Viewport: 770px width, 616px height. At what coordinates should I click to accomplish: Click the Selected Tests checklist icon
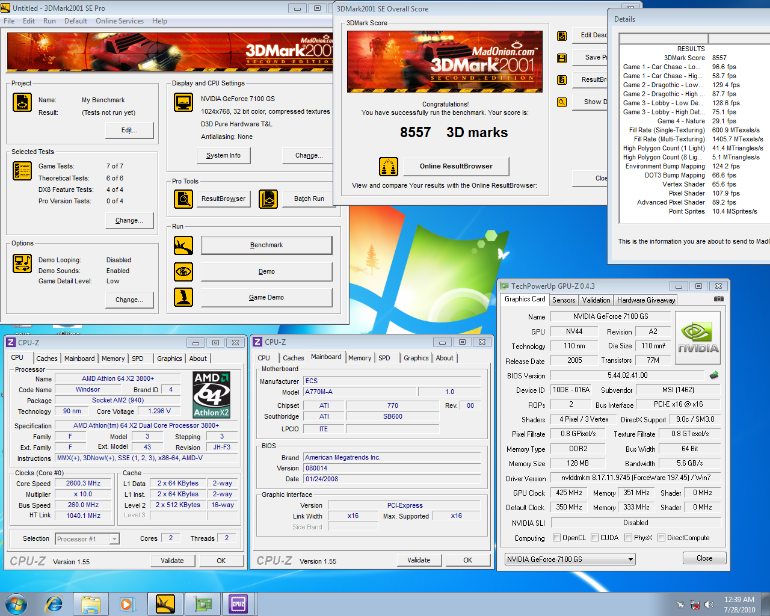22,171
